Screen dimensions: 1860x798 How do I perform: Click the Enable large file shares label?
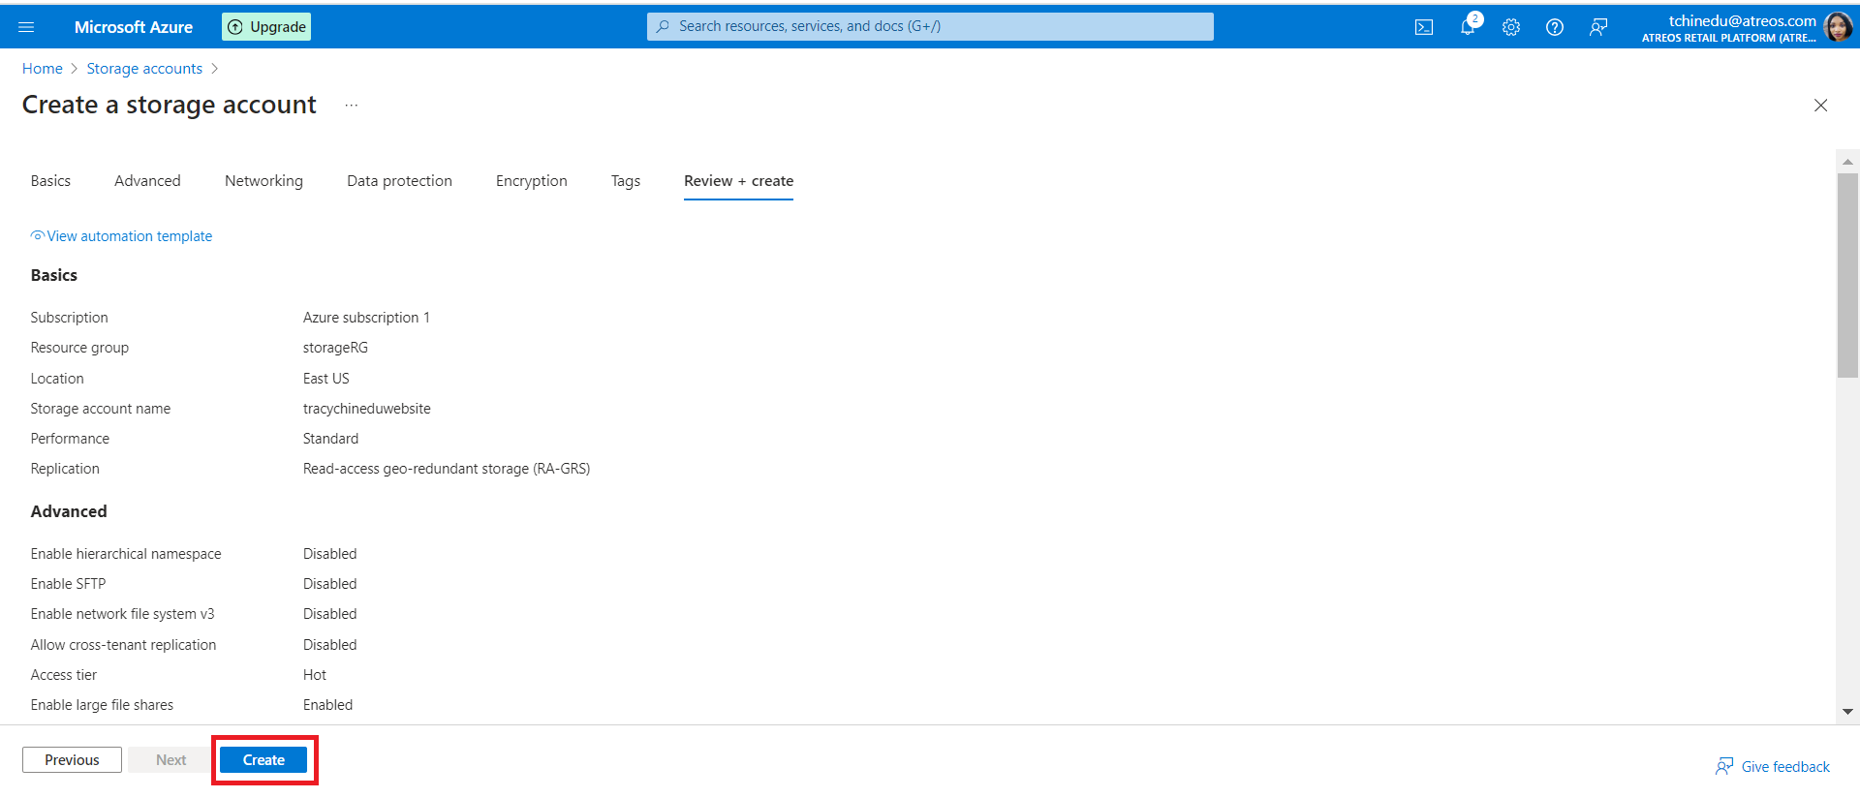pos(102,705)
